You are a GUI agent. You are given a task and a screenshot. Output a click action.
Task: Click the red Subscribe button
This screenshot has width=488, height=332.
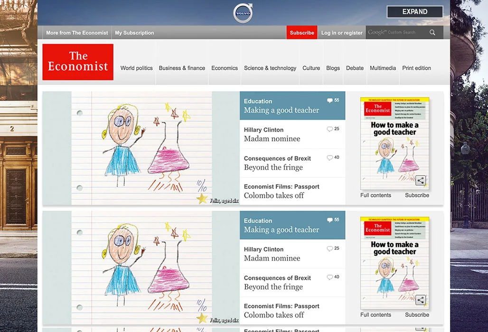(x=302, y=32)
